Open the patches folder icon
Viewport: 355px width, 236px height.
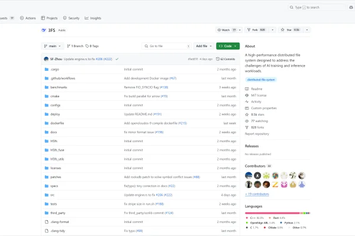click(x=47, y=177)
